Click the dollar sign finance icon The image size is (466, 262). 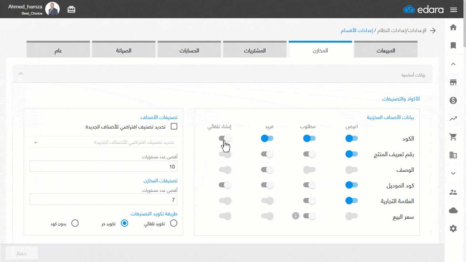[x=453, y=100]
